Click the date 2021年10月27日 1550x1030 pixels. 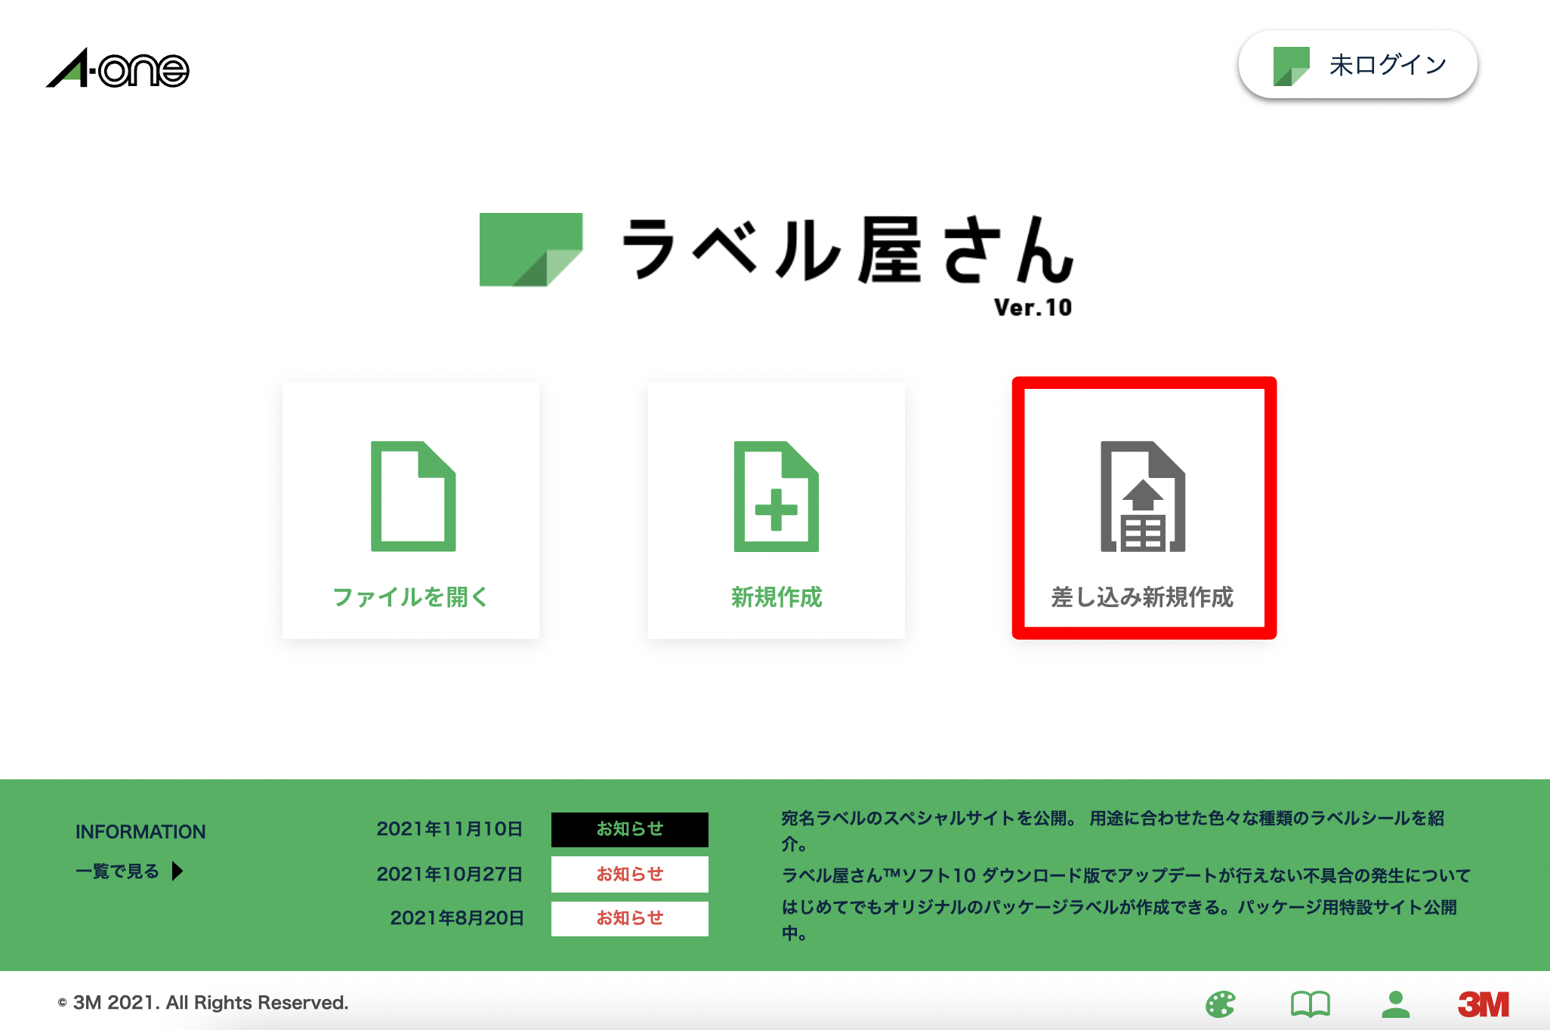coord(449,874)
